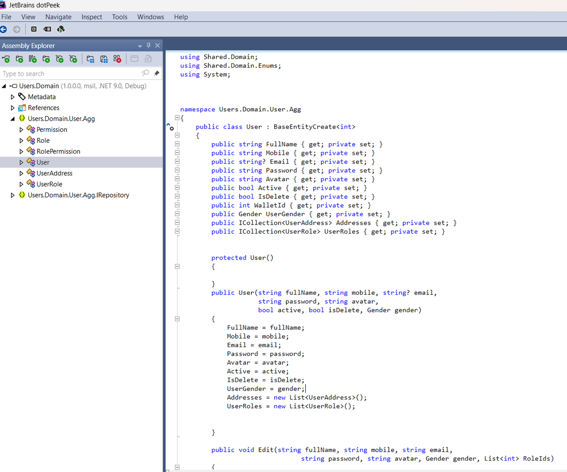Navigate back using the blue arrow
Image resolution: width=567 pixels, height=472 pixels.
(x=4, y=29)
